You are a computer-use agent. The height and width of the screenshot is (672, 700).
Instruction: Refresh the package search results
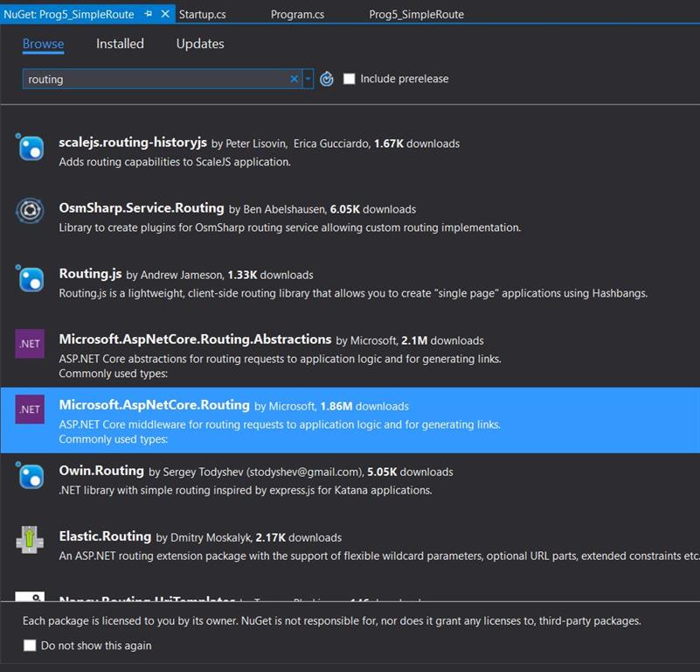327,79
